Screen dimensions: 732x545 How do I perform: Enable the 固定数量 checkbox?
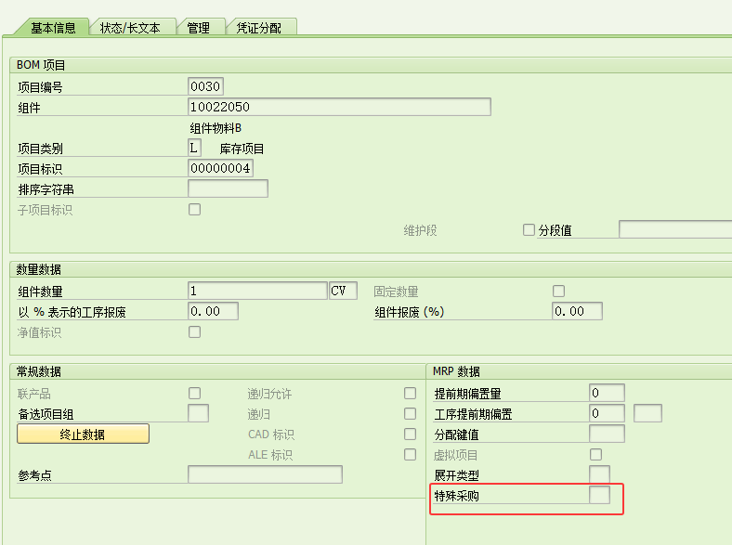point(558,292)
